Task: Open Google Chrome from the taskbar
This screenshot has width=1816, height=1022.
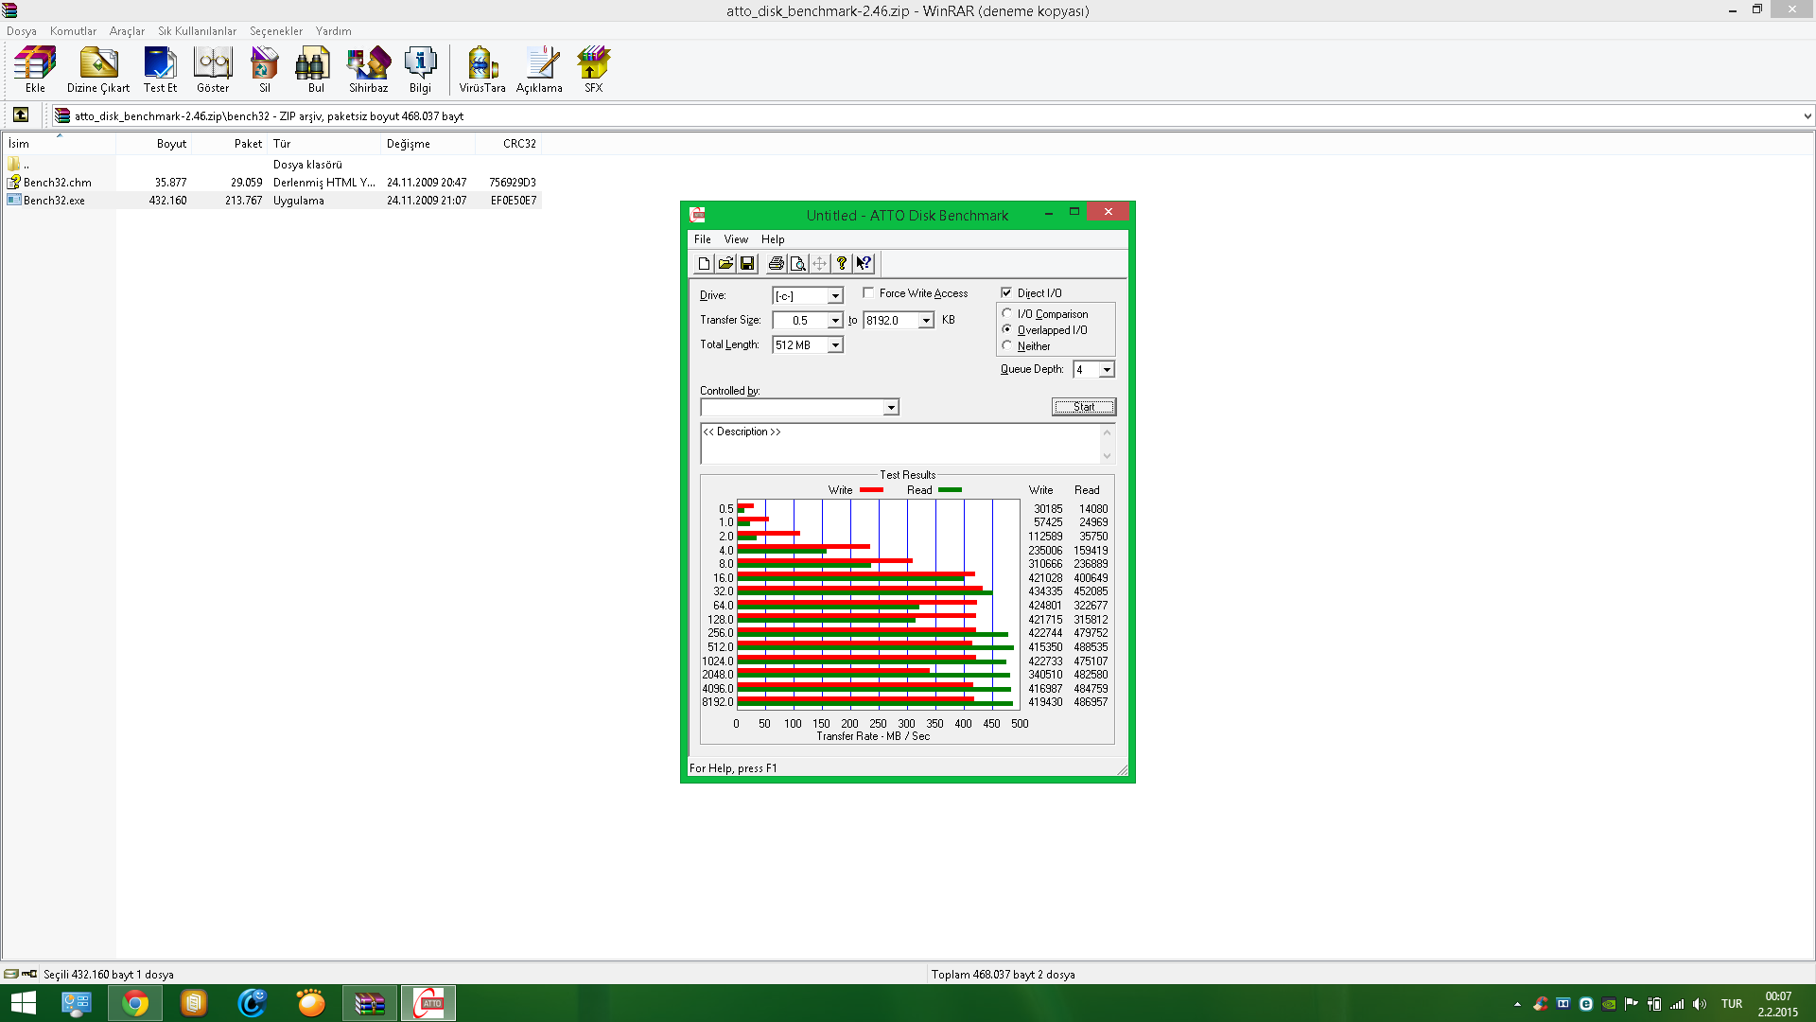Action: point(135,1003)
